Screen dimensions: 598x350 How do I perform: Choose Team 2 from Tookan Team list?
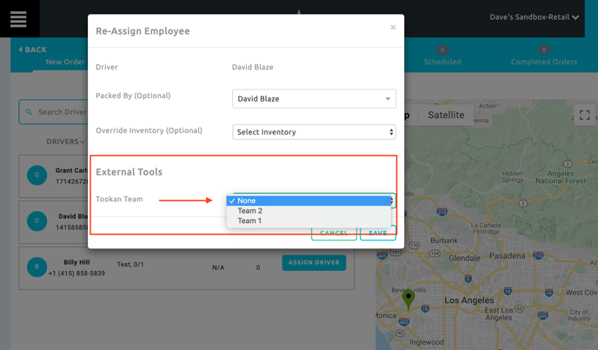pyautogui.click(x=309, y=211)
